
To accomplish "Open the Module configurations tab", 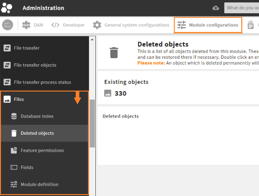I will 208,25.
